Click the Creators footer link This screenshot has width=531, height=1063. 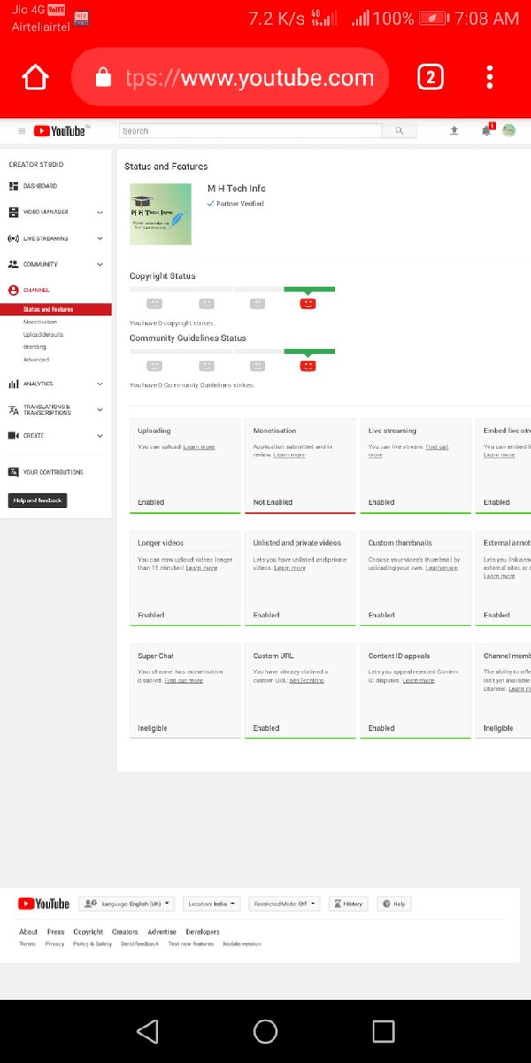(125, 932)
